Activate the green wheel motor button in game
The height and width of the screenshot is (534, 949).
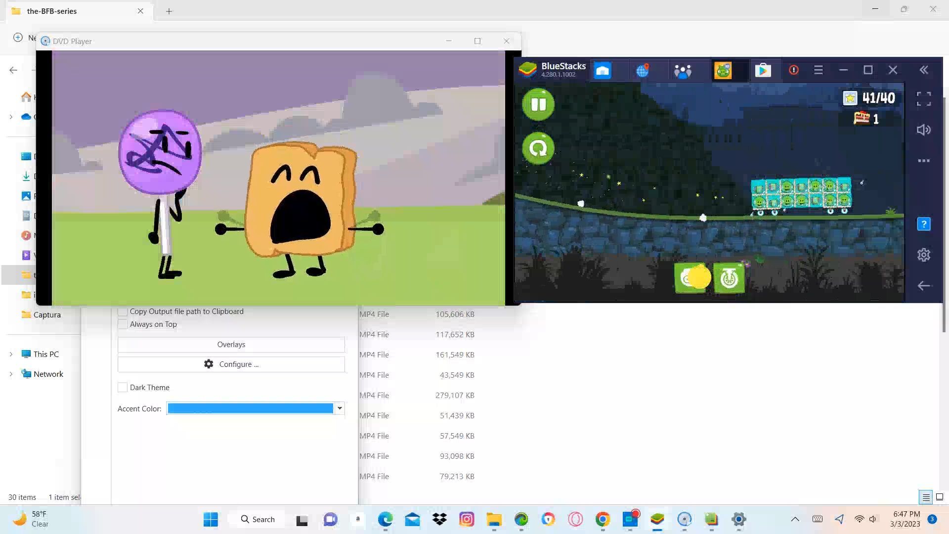[x=729, y=278]
